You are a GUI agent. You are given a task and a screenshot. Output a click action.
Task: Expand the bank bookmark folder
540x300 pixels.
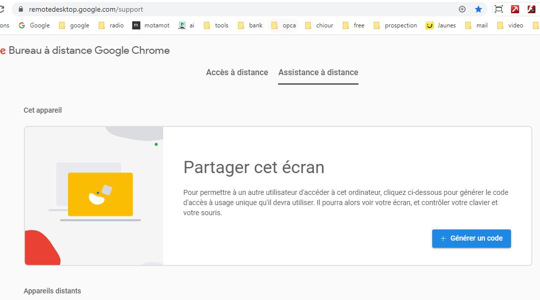pos(250,25)
